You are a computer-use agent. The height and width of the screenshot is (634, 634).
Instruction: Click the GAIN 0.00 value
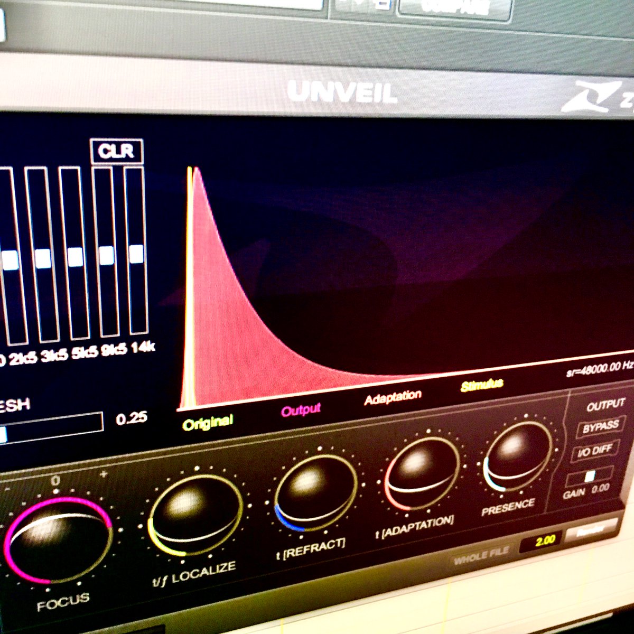[601, 488]
